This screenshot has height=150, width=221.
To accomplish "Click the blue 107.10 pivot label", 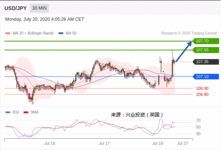I will pos(205,77).
